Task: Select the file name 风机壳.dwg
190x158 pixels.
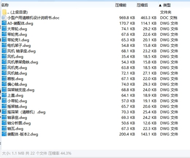Action: coord(17,68)
